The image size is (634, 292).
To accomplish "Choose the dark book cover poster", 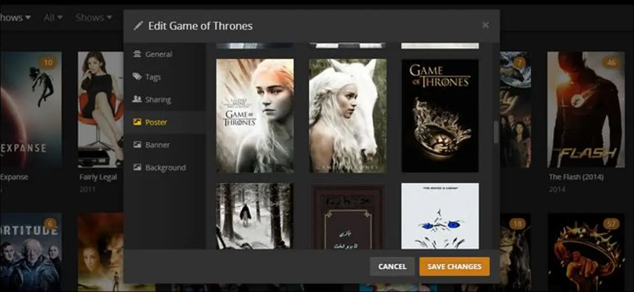I will (x=348, y=216).
